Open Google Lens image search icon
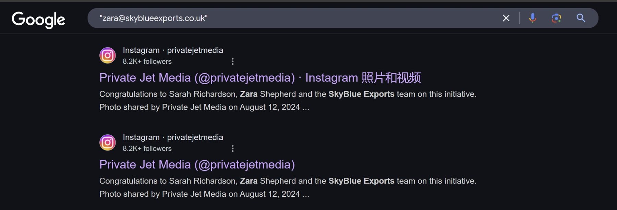Screen dimensions: 617x210 point(556,18)
